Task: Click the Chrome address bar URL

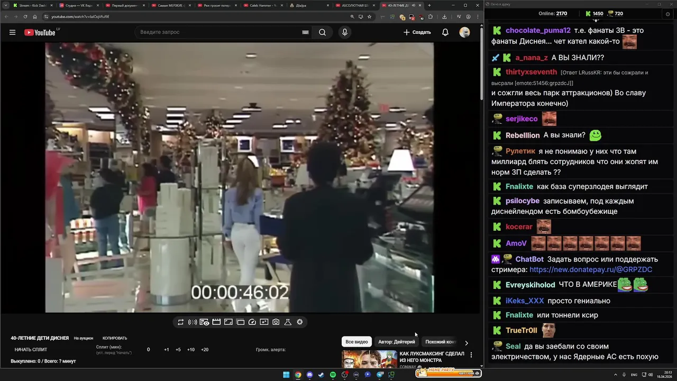Action: (x=80, y=16)
